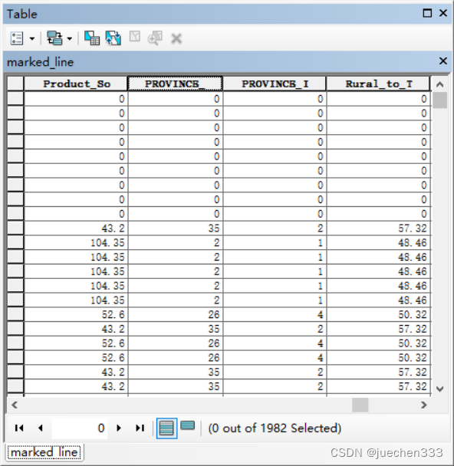Click the Select By Attributes icon

92,38
